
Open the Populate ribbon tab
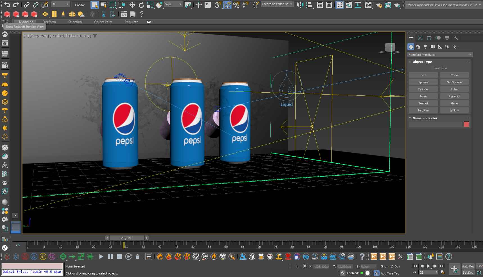131,22
